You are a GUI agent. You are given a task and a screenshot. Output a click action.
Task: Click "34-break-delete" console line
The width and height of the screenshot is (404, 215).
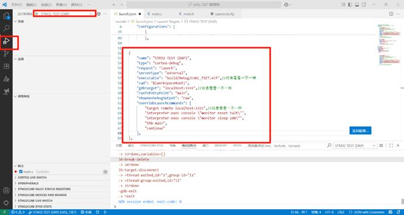point(134,159)
